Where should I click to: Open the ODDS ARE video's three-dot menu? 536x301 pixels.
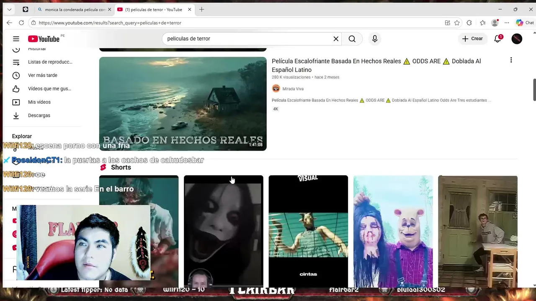[511, 60]
